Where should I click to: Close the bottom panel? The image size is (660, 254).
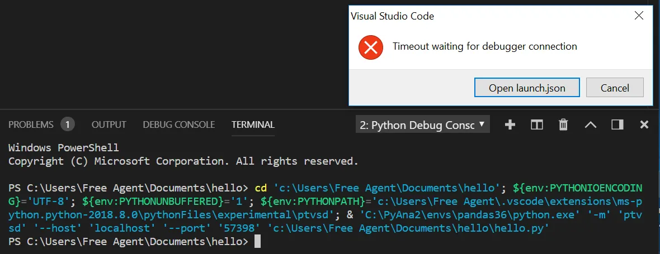(x=644, y=124)
